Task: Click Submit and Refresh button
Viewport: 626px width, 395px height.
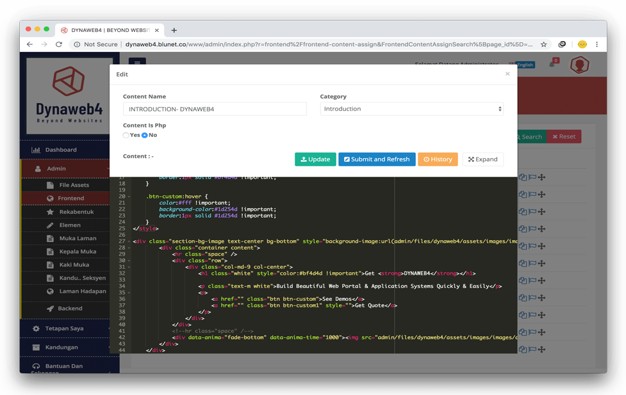Action: click(x=377, y=159)
